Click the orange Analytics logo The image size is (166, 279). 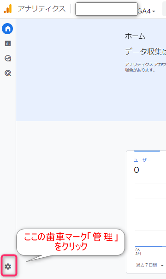[x=8, y=9]
